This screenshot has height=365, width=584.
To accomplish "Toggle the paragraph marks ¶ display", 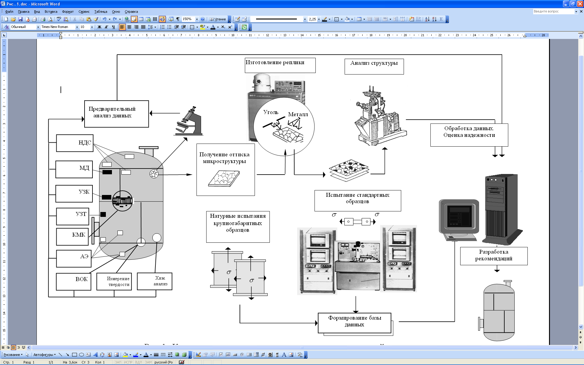I will tap(178, 19).
